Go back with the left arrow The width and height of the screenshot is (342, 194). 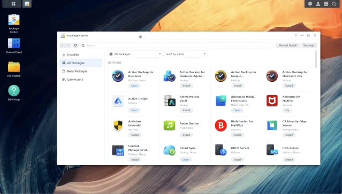point(63,45)
